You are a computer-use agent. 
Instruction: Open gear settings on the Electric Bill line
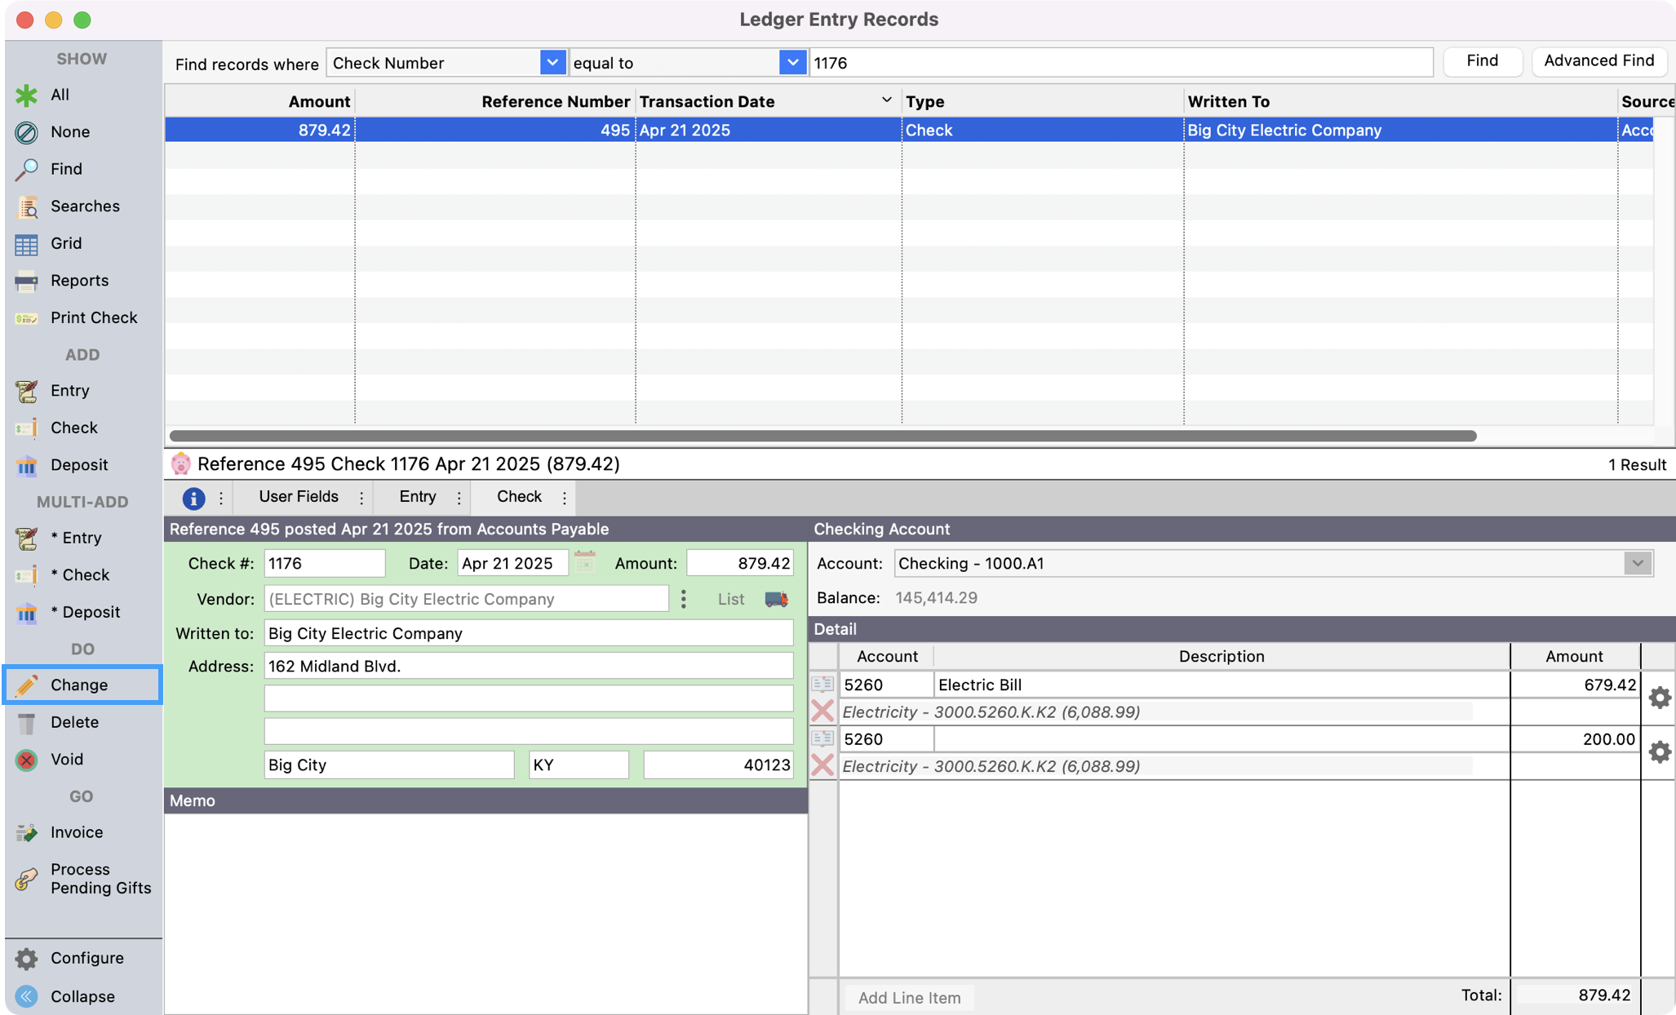(x=1660, y=698)
